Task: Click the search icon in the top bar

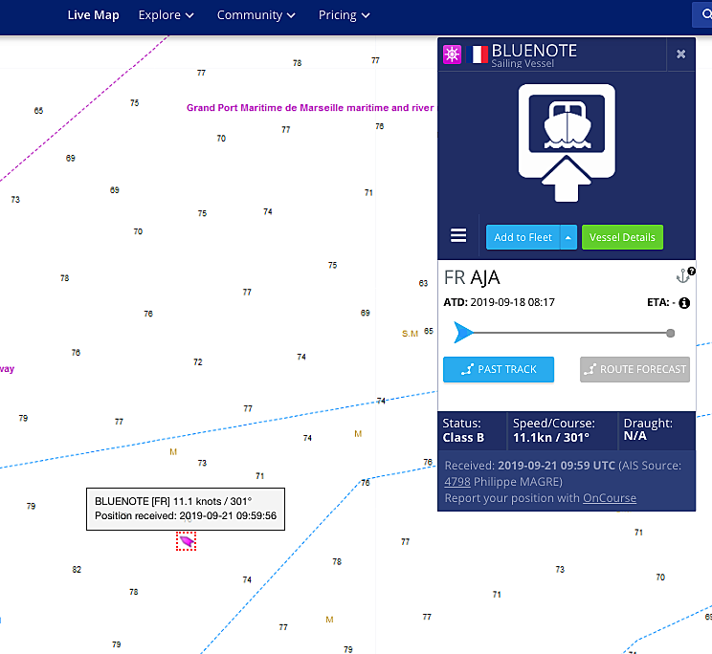Action: [705, 14]
